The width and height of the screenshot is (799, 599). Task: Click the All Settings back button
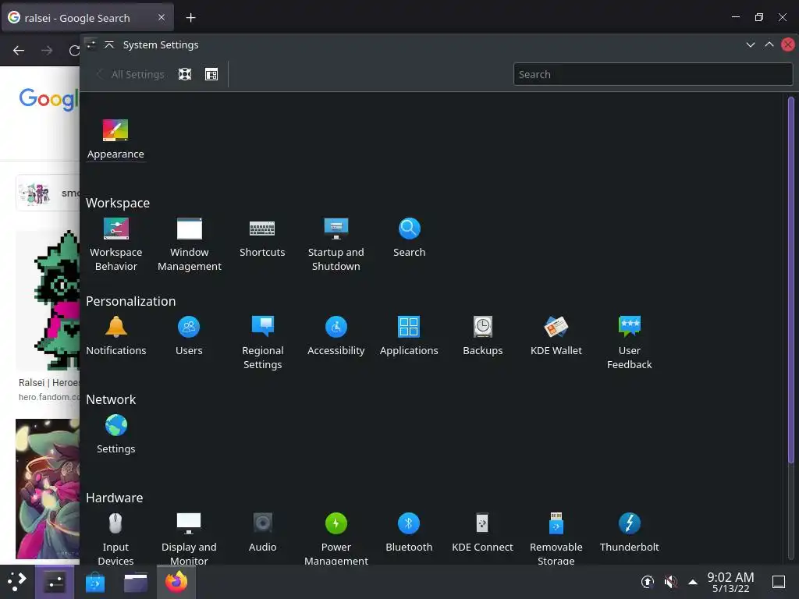[x=130, y=74]
